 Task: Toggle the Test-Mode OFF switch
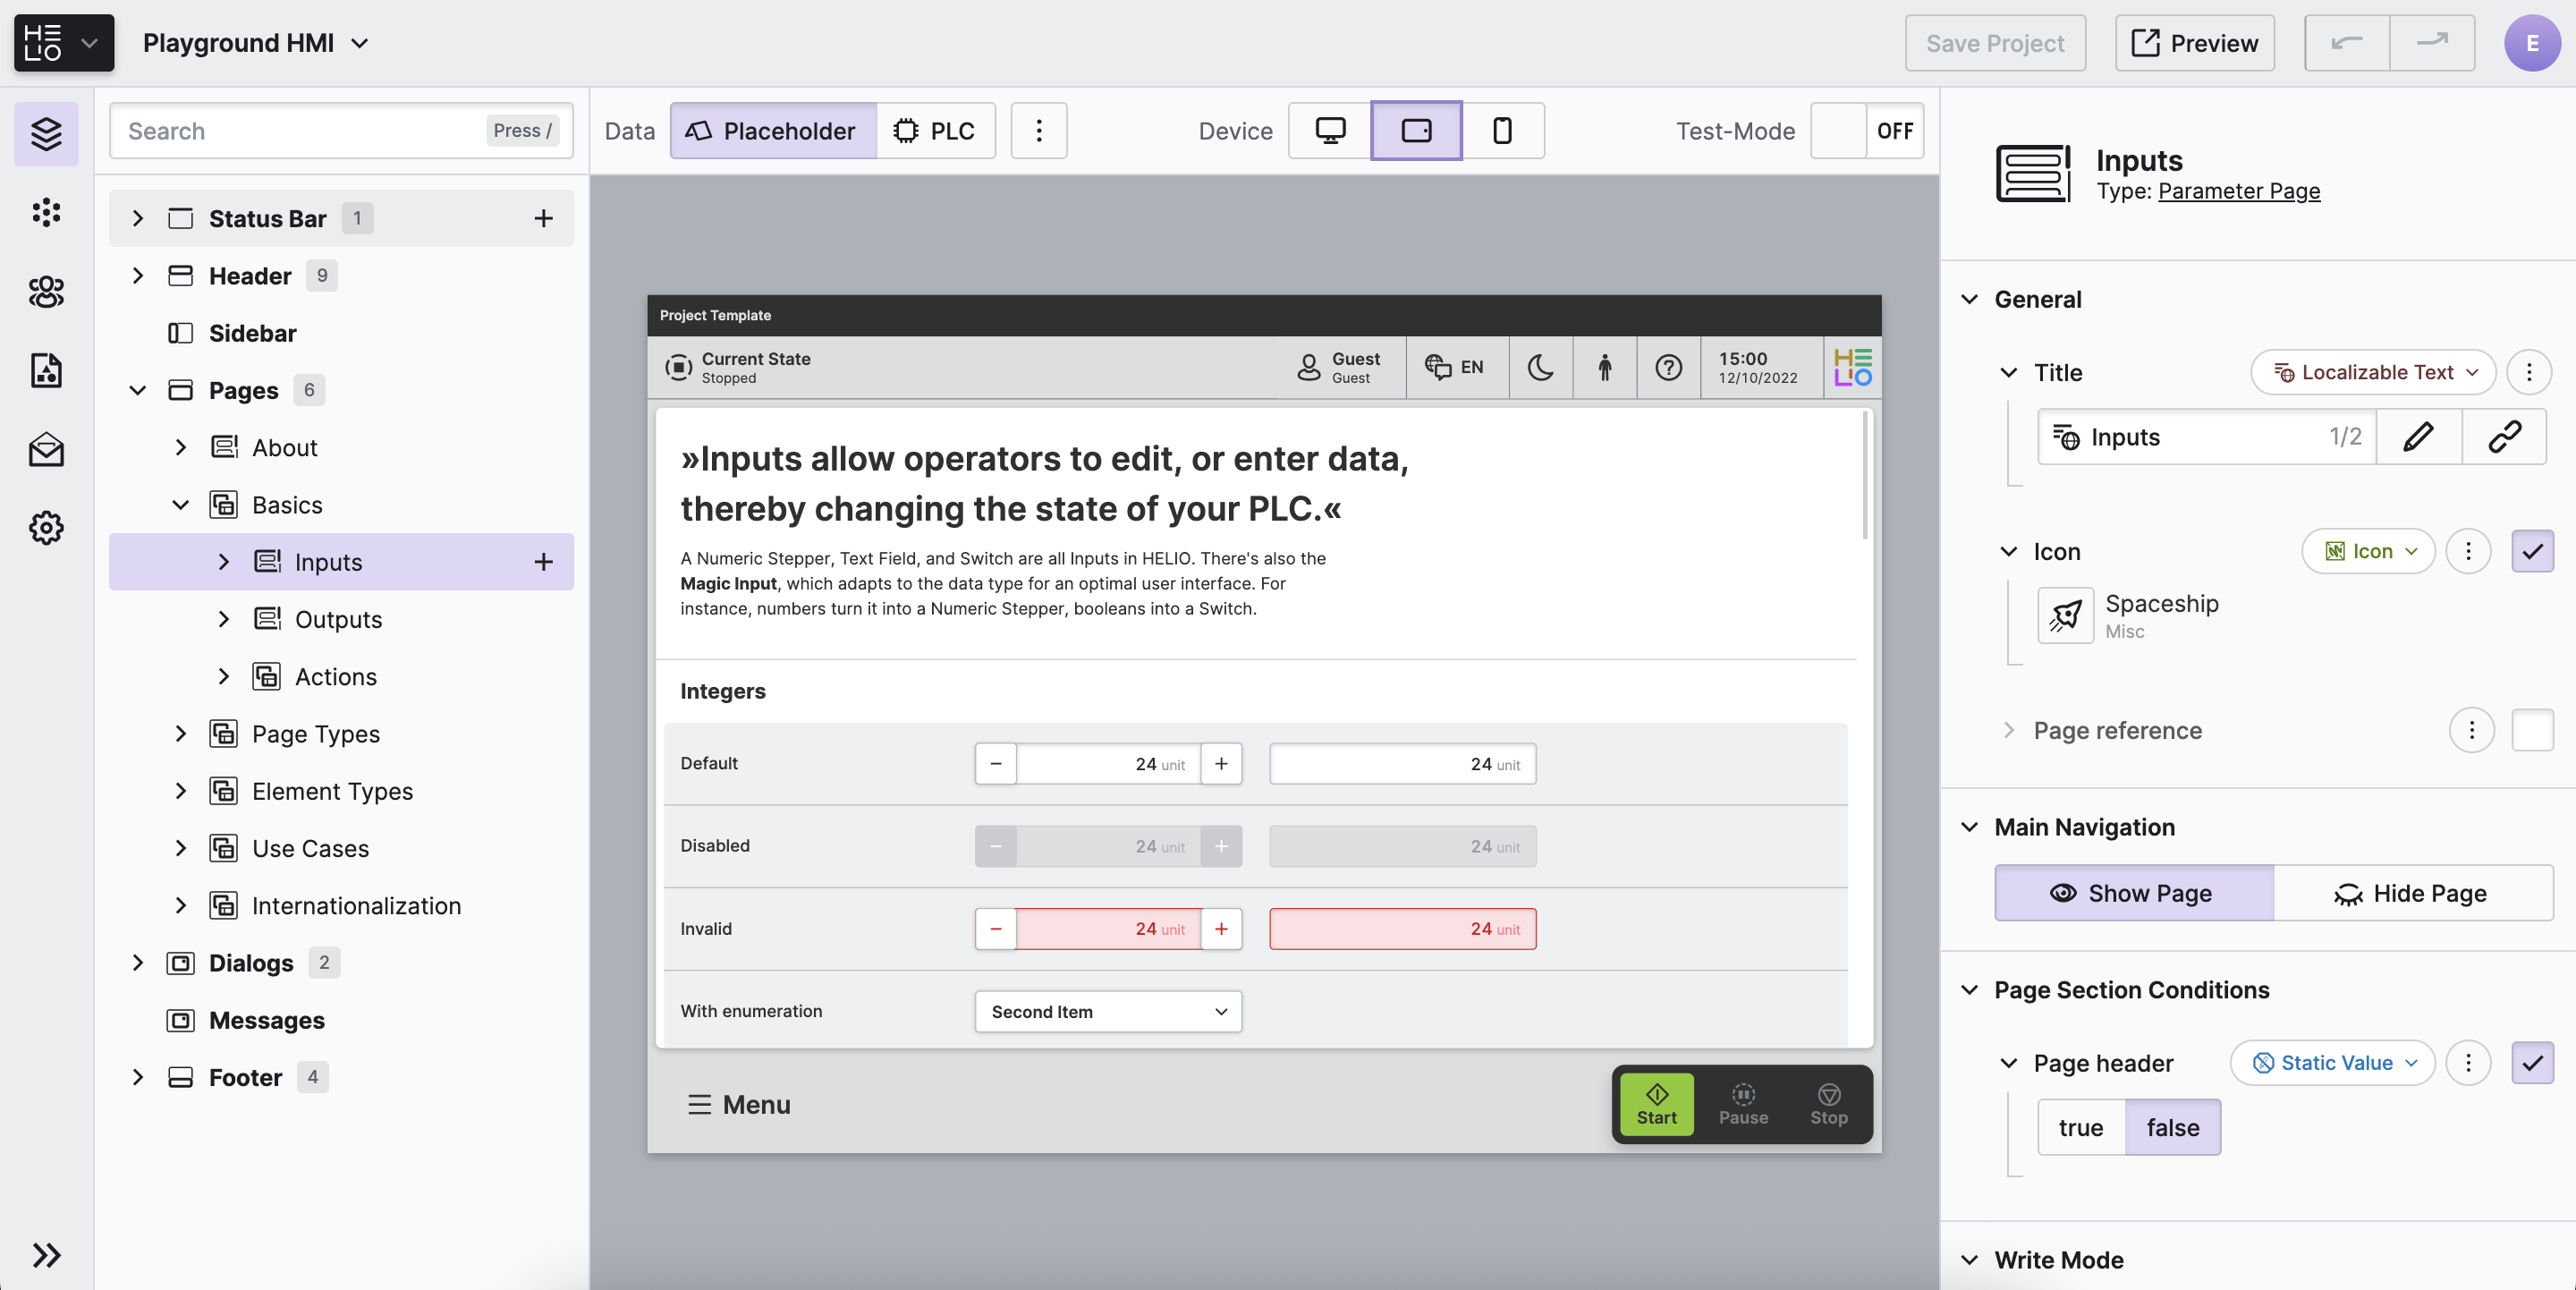tap(1866, 131)
